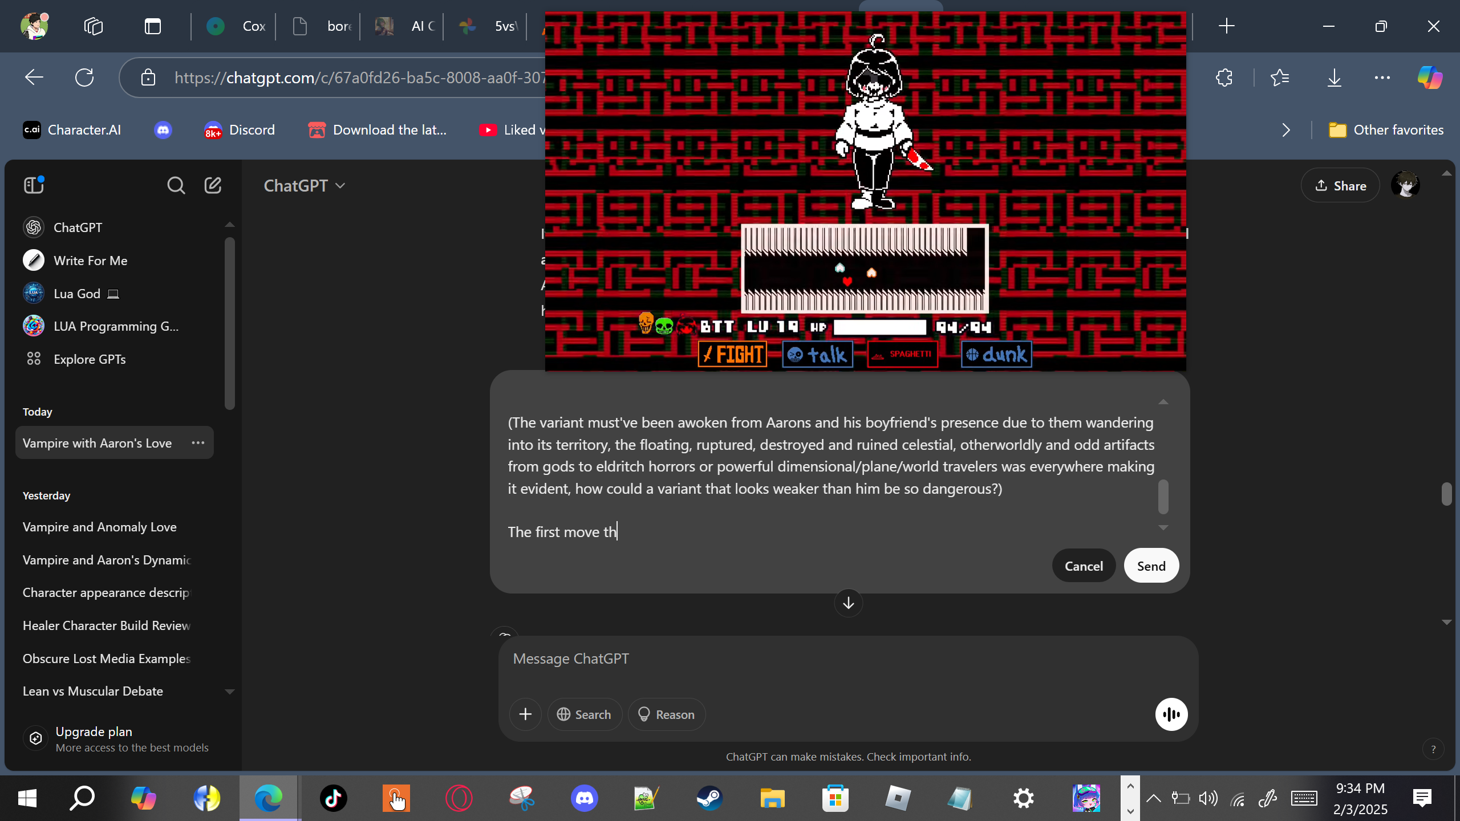Open the Edge browser profile picture
The width and height of the screenshot is (1460, 821).
(x=34, y=26)
